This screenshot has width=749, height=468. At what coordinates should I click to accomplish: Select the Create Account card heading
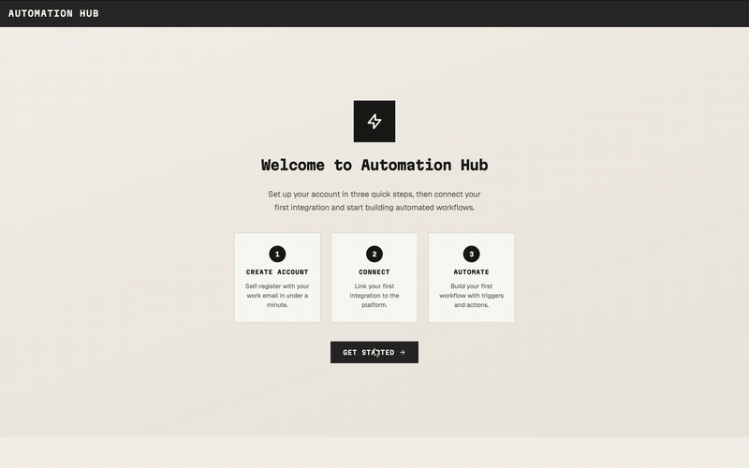tap(277, 272)
